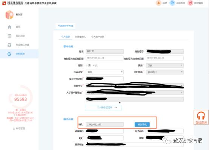209x150 pixels.
Task: Expand the 个人身份证证件 section
Action: tap(103, 108)
